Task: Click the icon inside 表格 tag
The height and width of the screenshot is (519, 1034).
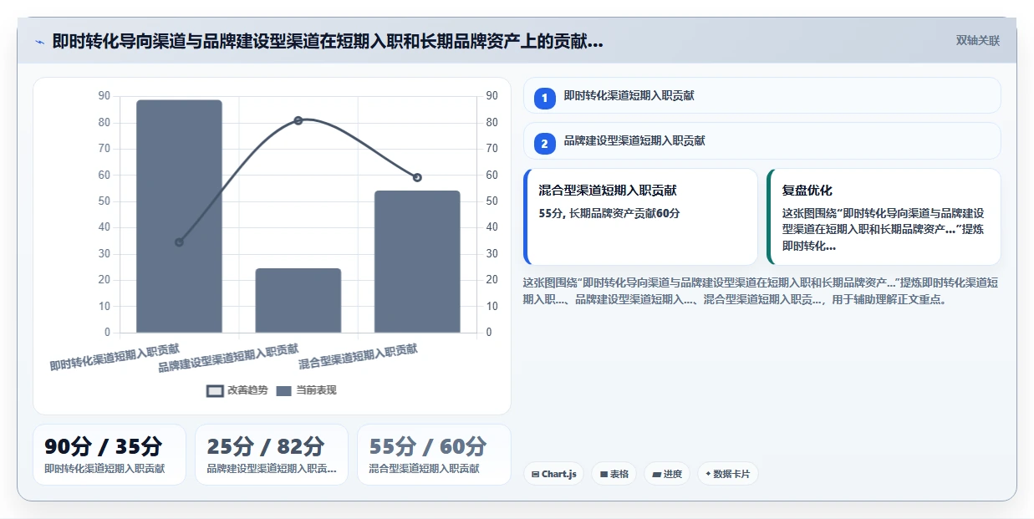Action: tap(604, 474)
